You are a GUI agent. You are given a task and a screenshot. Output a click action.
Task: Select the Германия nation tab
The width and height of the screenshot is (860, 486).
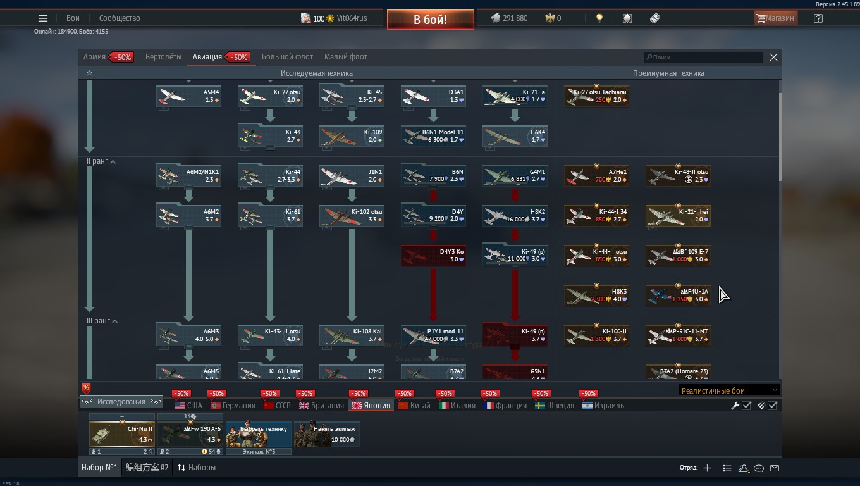(233, 406)
